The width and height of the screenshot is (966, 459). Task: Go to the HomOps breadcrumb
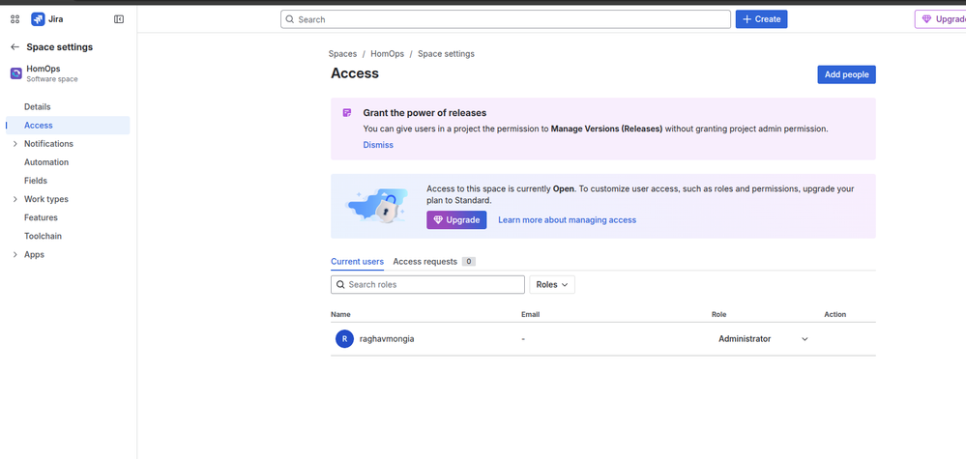[x=388, y=53]
